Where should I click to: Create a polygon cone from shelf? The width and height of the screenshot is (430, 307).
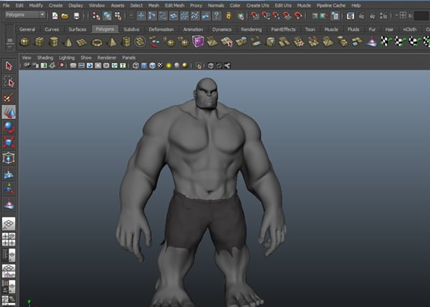click(x=68, y=42)
